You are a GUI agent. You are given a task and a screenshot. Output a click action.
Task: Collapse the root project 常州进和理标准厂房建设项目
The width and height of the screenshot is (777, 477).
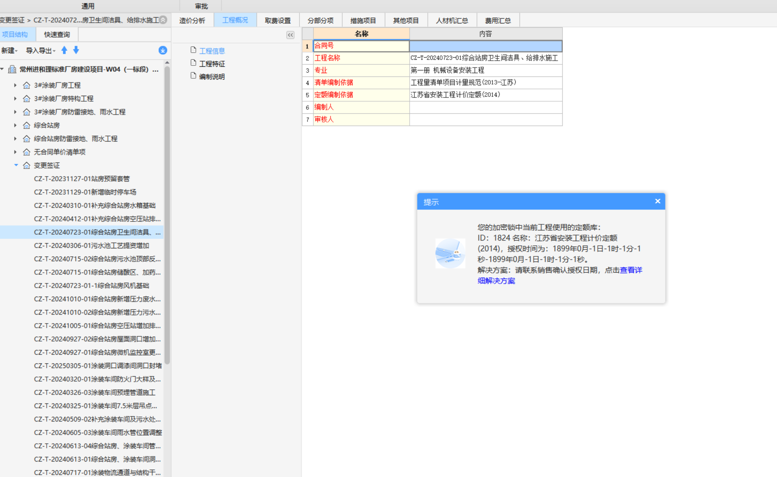(x=2, y=69)
